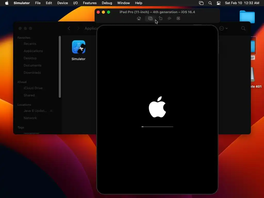This screenshot has height=198, width=264.
Task: Select the Simulator app icon in Finder
Action: (x=79, y=47)
